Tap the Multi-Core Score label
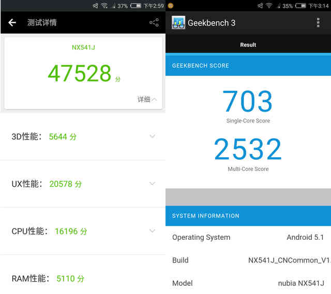The image size is (331, 294). [248, 169]
